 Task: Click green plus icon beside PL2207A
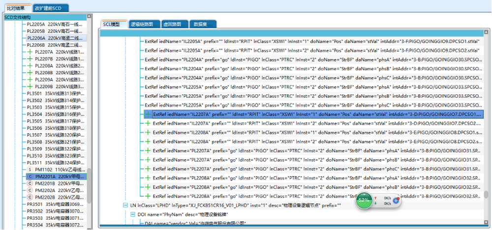pos(30,52)
